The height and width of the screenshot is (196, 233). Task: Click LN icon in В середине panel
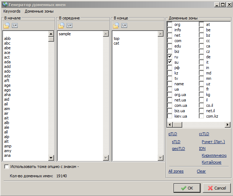(70, 26)
